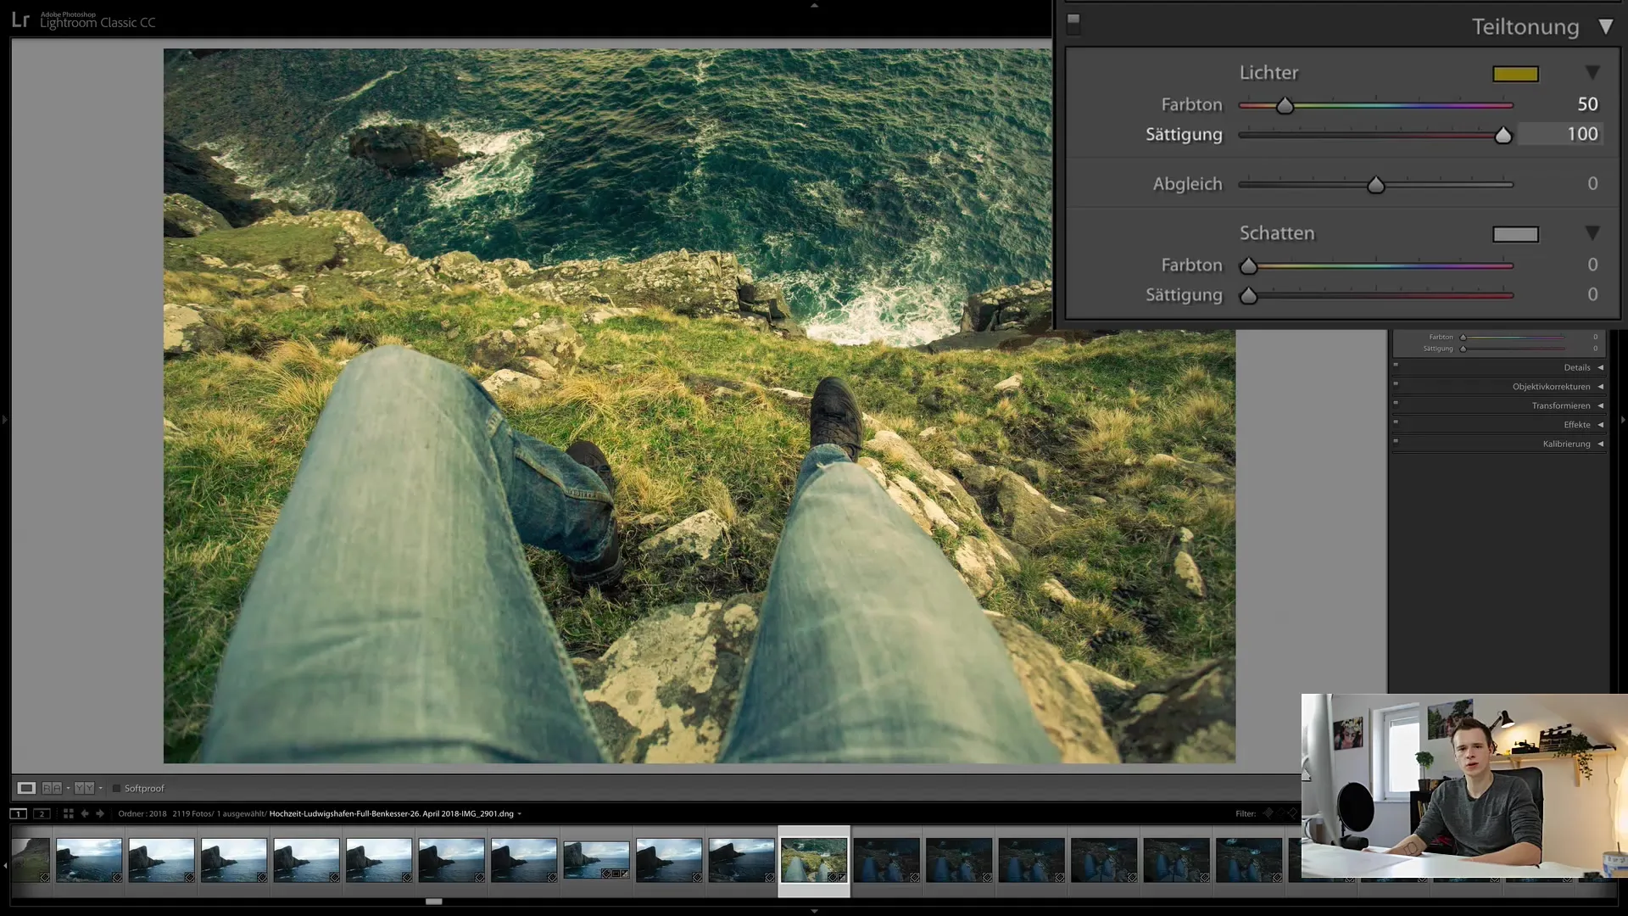Hide the filmstrip via bottom edge arrow
This screenshot has height=916, width=1628.
point(814,912)
